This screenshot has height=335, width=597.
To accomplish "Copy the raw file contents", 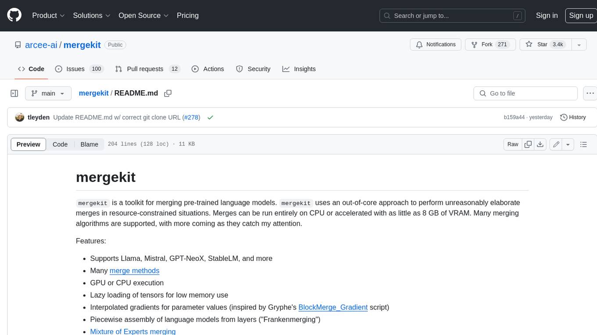I will pyautogui.click(x=528, y=144).
